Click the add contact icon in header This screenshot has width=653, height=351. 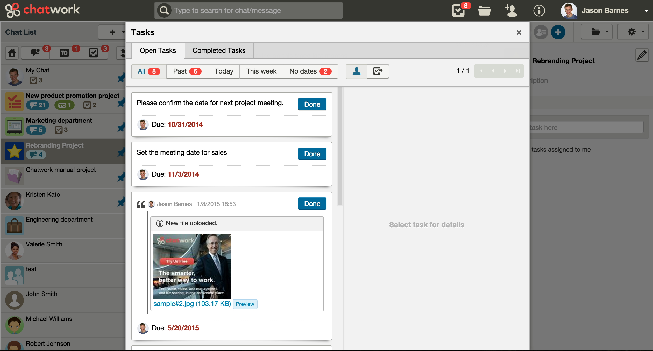[510, 10]
